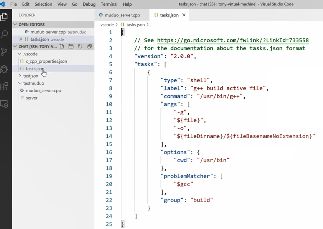323x229 pixels.
Task: Open the Source Control view
Action: click(4, 52)
